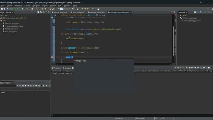Screen dimensions: 213x120
Task: Maximize the Boot Dashboard panel
Action: click(49, 82)
